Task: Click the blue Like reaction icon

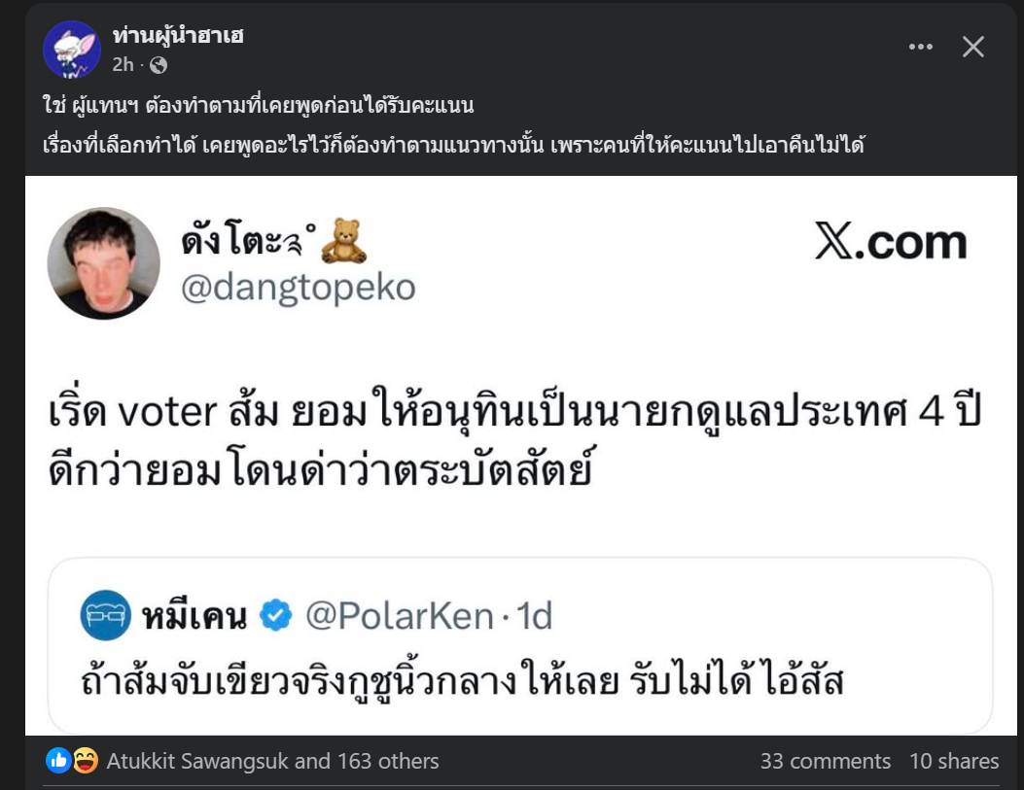Action: tap(58, 761)
